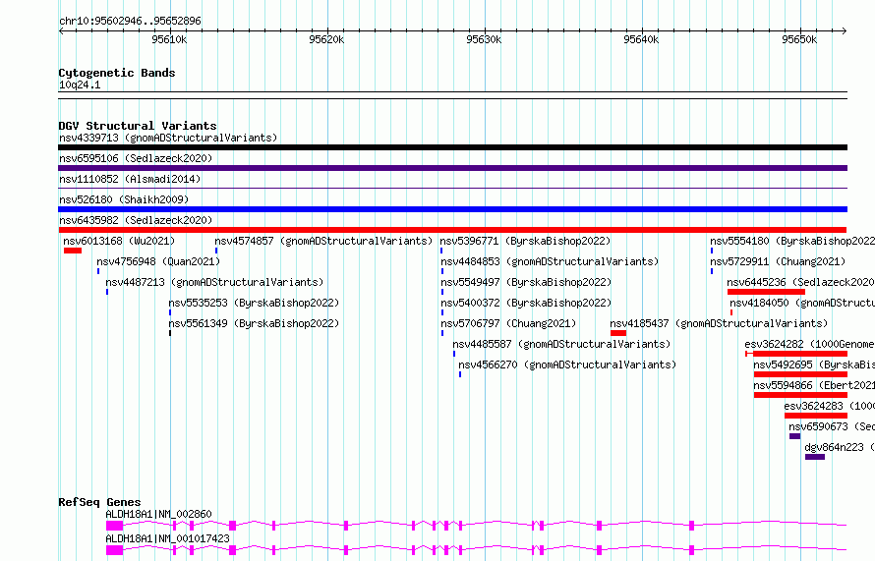Click nsv4756948 (Quan2021) label
The height and width of the screenshot is (561, 875).
(158, 261)
